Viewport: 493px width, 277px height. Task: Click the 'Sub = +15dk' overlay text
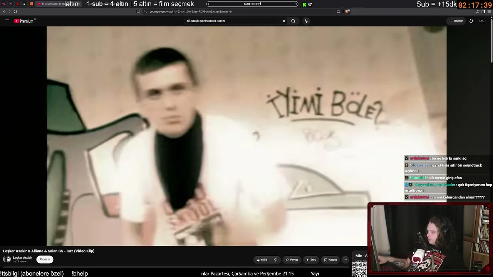pyautogui.click(x=436, y=4)
